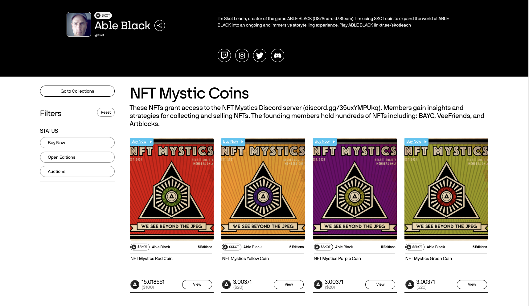Open the NFT Mystics Red Coin artwork

coord(172,189)
